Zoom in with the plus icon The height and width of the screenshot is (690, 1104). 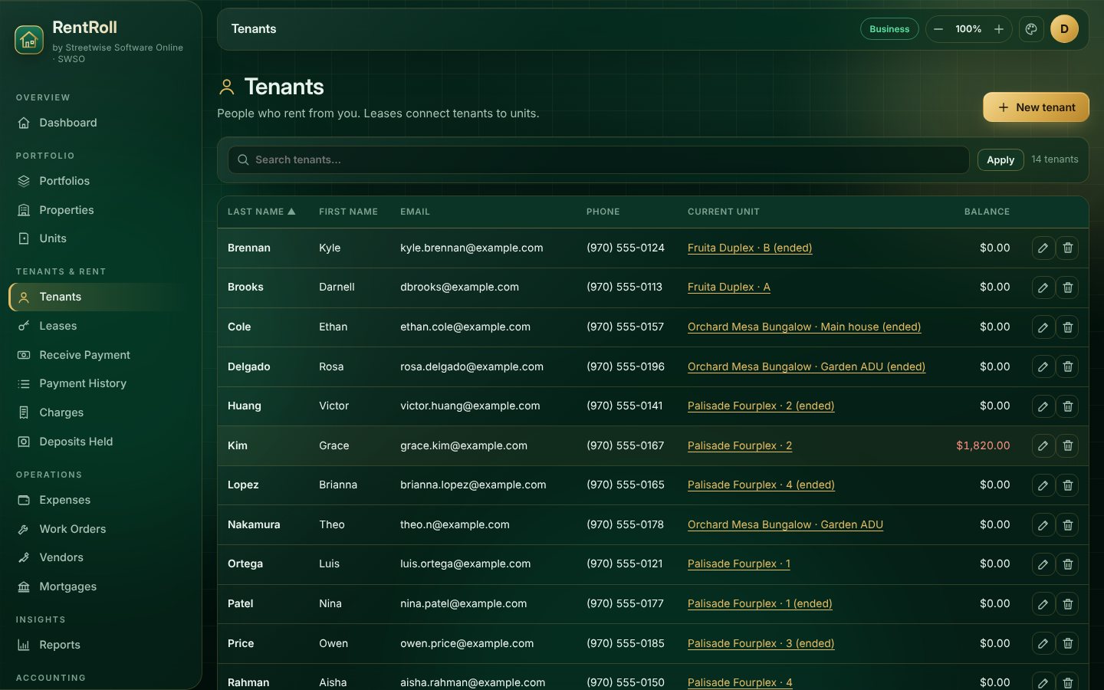pos(999,29)
